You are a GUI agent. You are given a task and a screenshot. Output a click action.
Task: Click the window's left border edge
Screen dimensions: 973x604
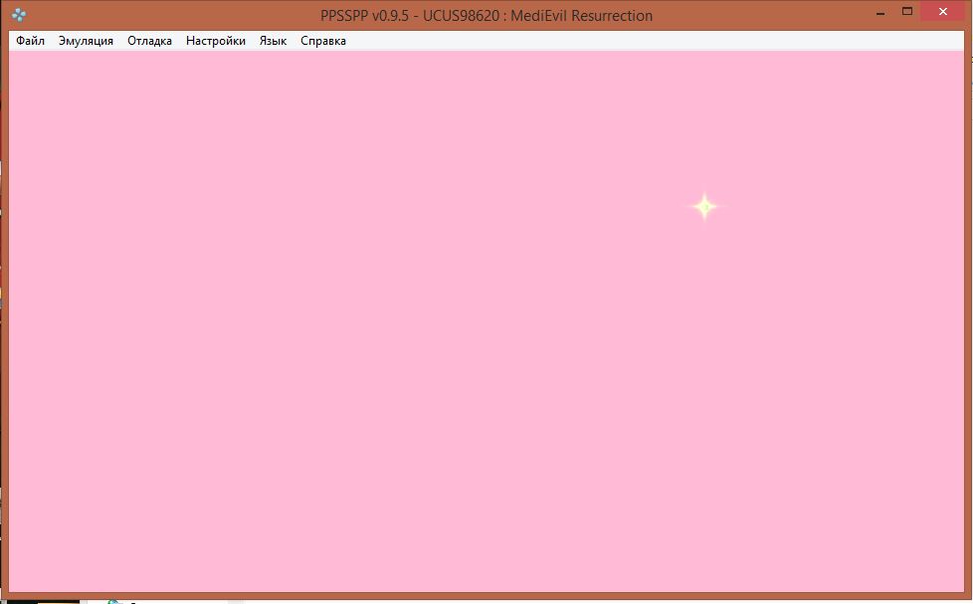point(4,320)
